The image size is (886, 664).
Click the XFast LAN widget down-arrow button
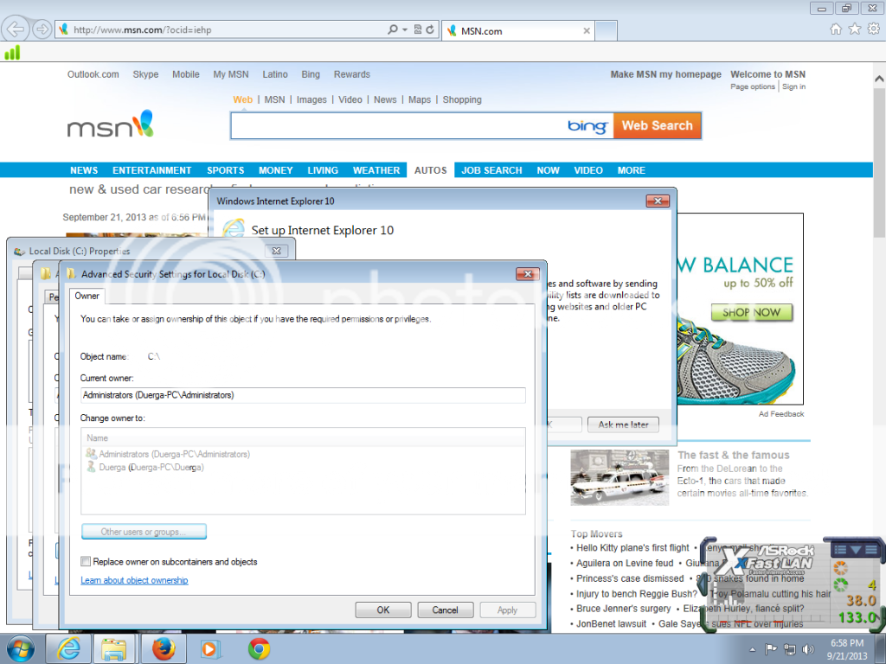[856, 549]
